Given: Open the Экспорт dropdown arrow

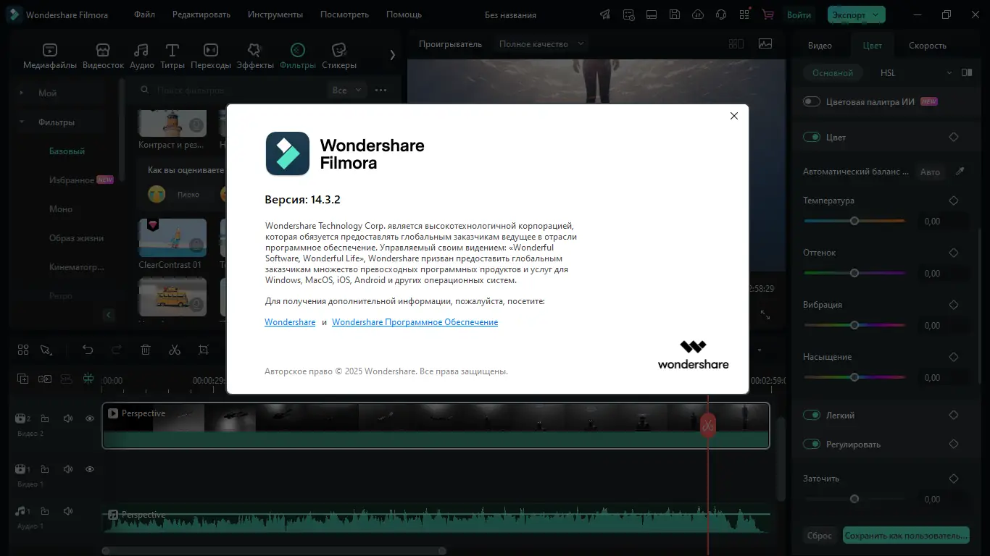Looking at the screenshot, I should coord(877,14).
